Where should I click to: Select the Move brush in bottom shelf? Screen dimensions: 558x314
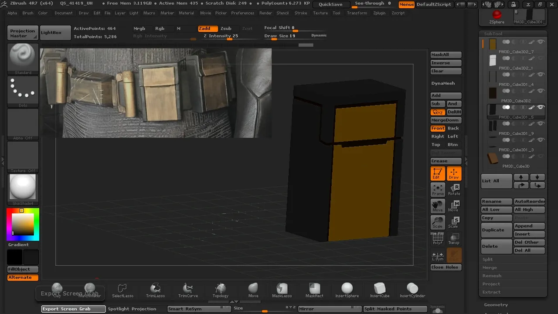[253, 290]
